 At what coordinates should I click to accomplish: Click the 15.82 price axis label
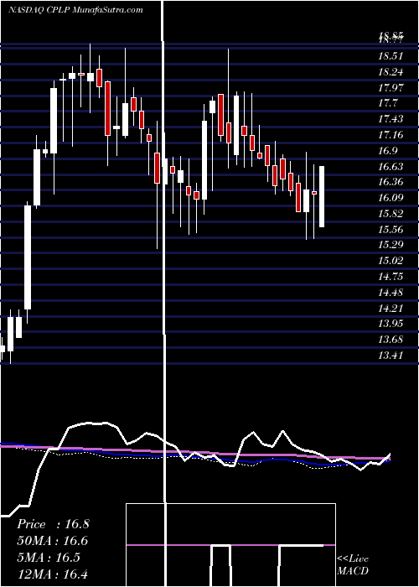pos(391,214)
